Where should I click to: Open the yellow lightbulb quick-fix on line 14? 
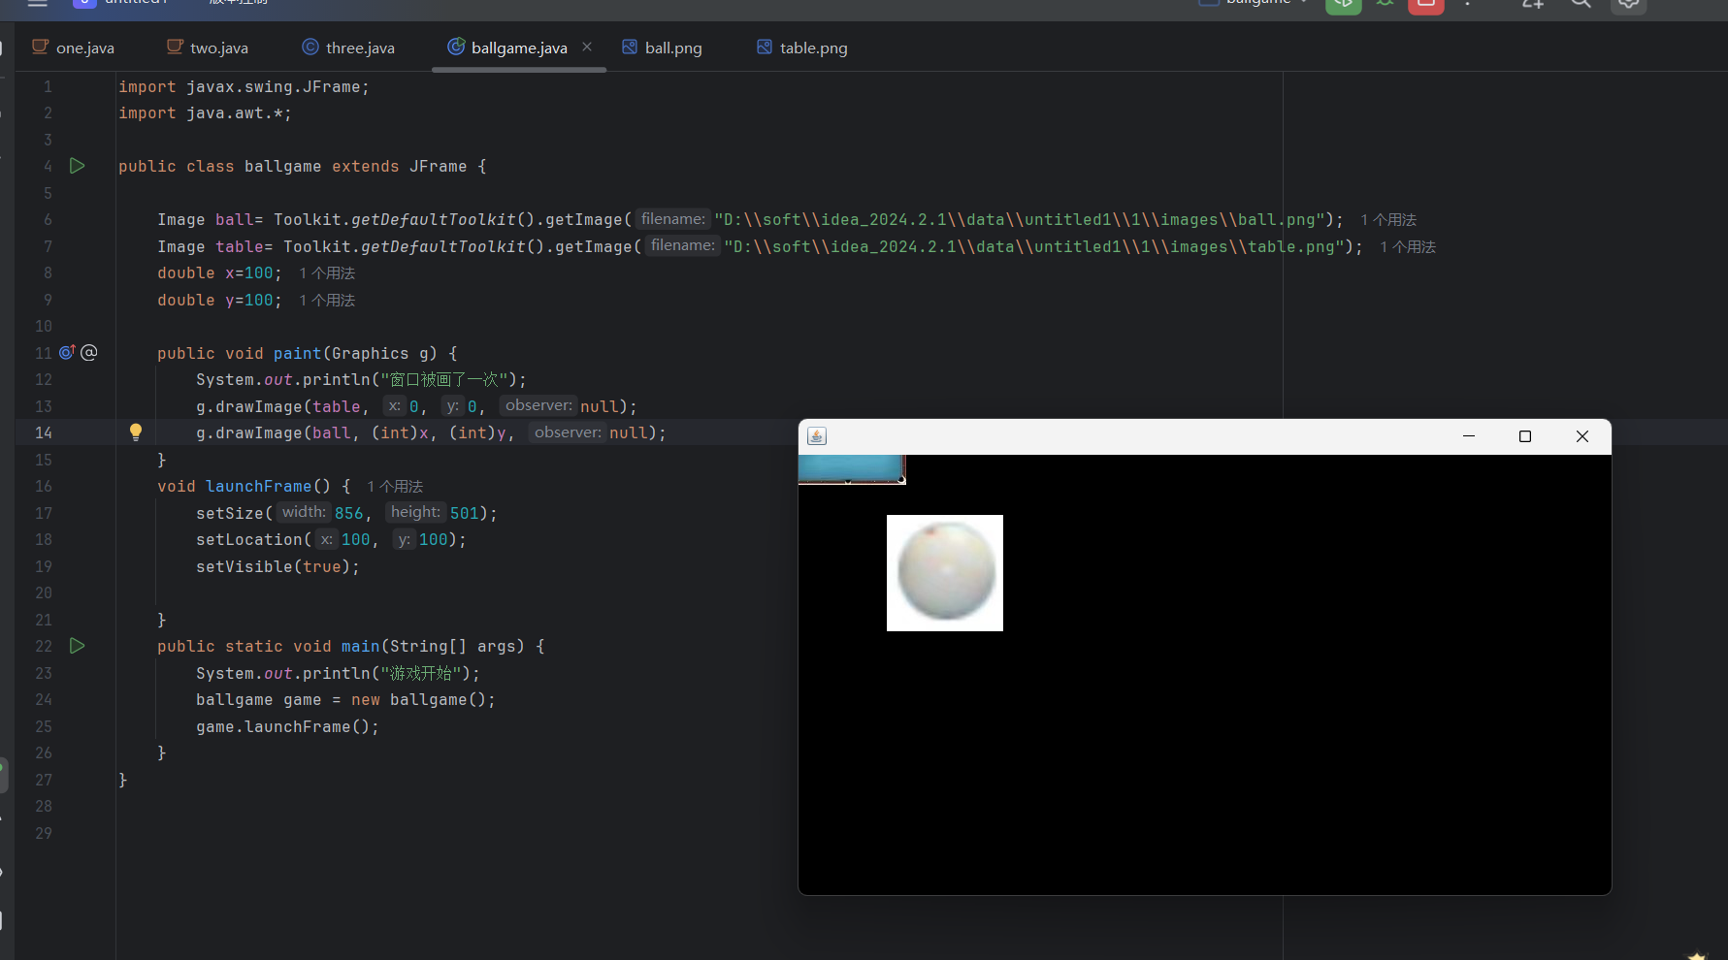click(136, 432)
